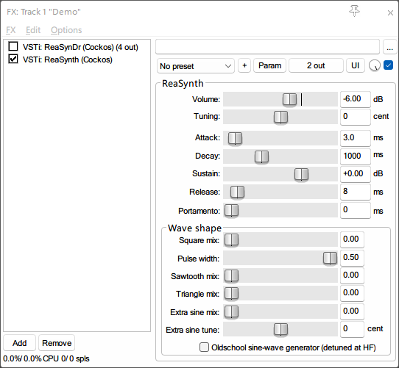399x368 pixels.
Task: Click the Sustain slider handle
Action: point(301,174)
